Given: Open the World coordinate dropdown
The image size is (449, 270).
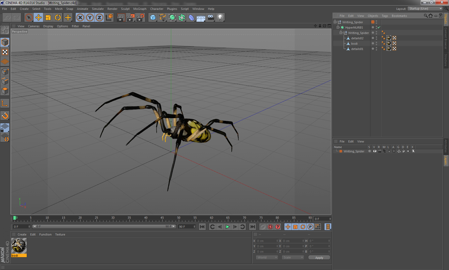Looking at the screenshot, I should click(x=267, y=258).
